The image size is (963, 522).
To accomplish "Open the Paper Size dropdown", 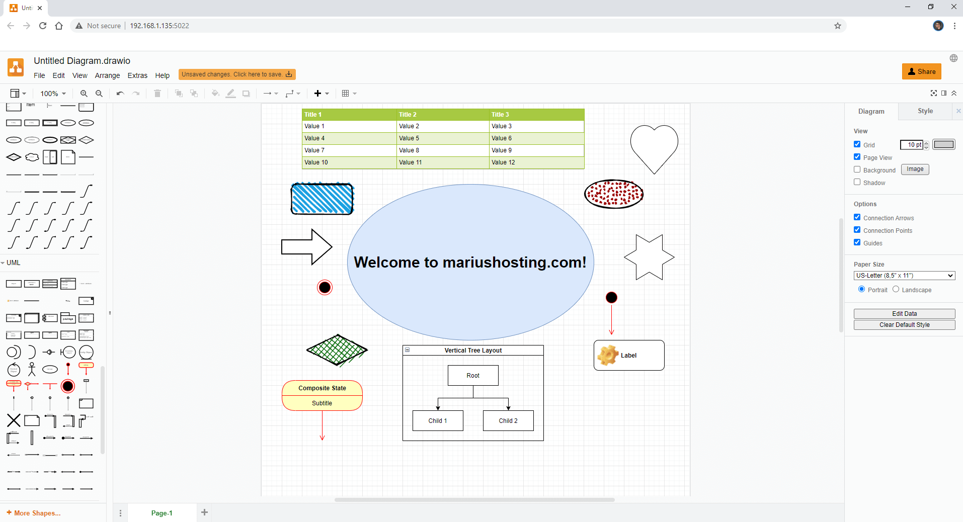I will (x=904, y=276).
